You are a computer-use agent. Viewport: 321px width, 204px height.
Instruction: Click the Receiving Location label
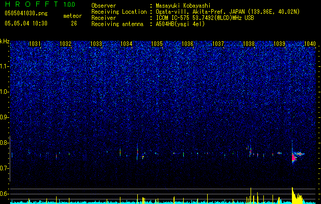[119, 12]
